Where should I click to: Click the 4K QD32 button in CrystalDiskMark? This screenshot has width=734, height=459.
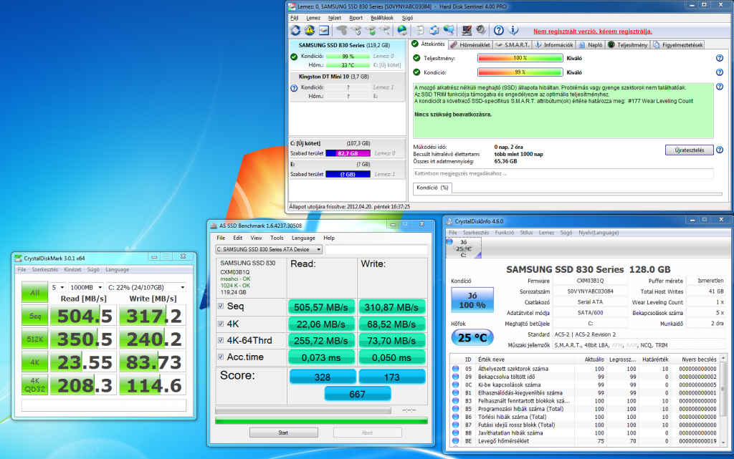(34, 385)
